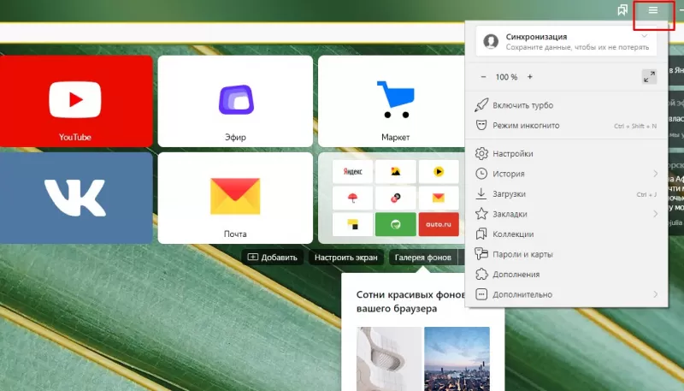
Task: Select Включить турбо in the menu
Action: pyautogui.click(x=566, y=105)
